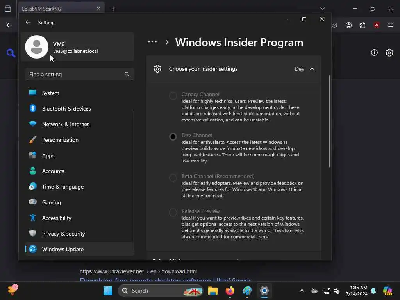The height and width of the screenshot is (300, 400).
Task: Launch File Explorer from taskbar
Action: point(213,291)
